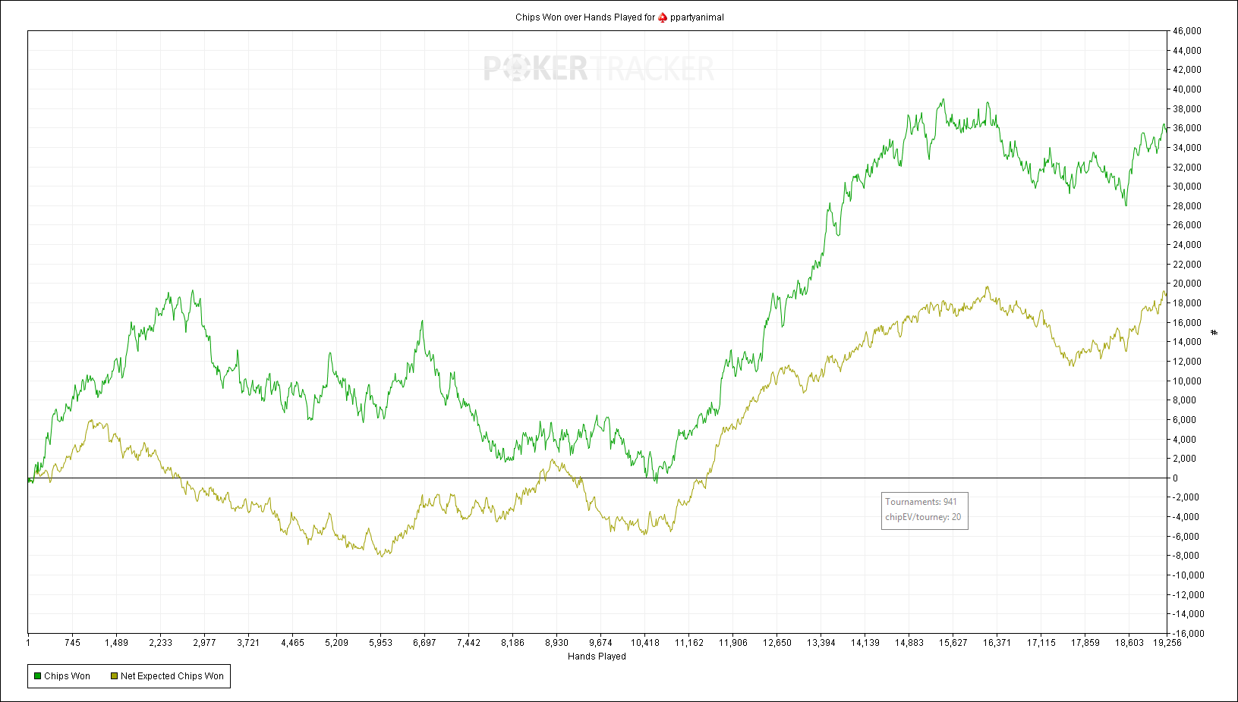Click the red spade icon in the title

tap(663, 17)
